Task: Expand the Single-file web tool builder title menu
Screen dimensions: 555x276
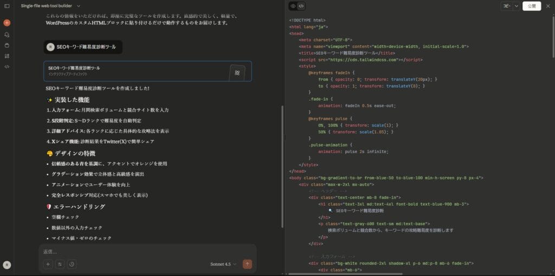Action: point(79,5)
